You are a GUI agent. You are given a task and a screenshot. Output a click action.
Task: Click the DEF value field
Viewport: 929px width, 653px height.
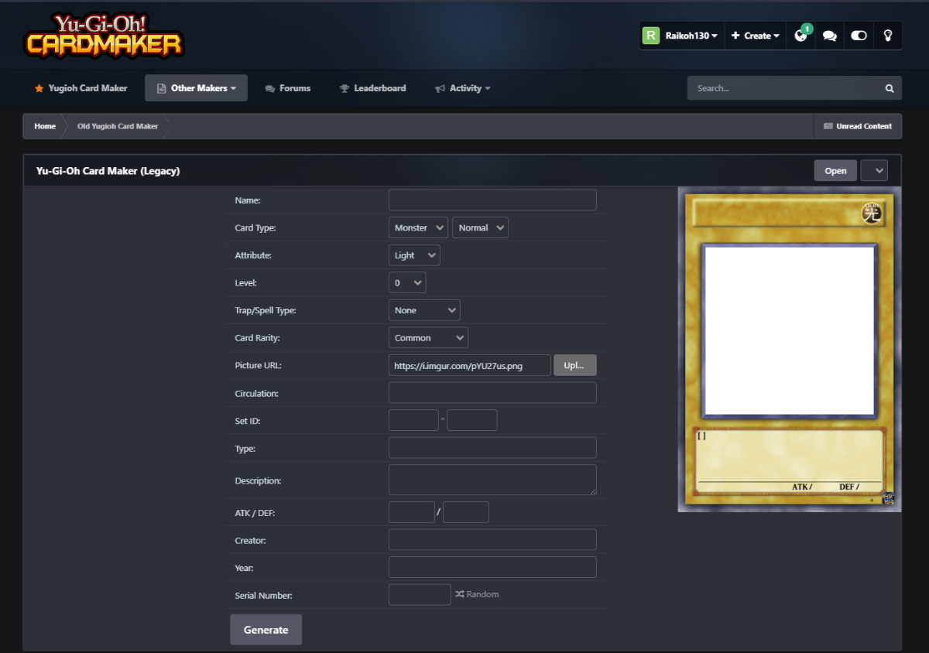click(x=466, y=512)
